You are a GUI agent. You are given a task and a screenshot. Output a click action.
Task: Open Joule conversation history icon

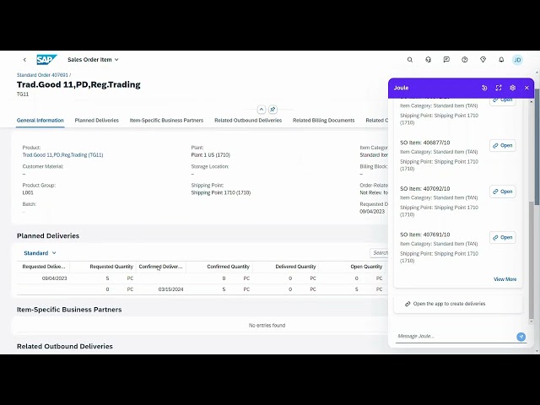[x=484, y=88]
